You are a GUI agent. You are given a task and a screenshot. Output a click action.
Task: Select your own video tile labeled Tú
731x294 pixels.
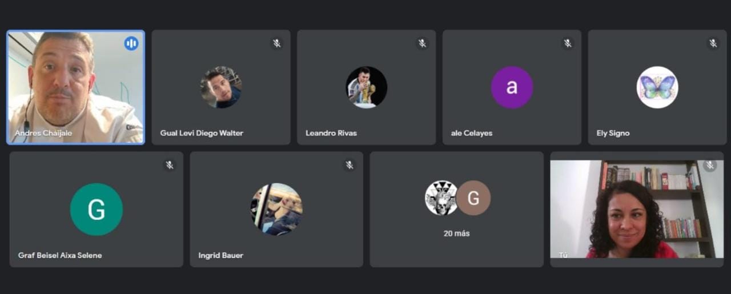[637, 209]
